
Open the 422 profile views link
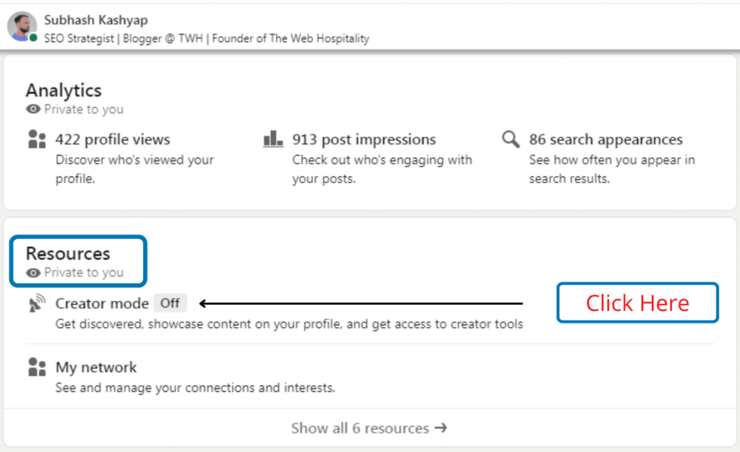pos(113,139)
